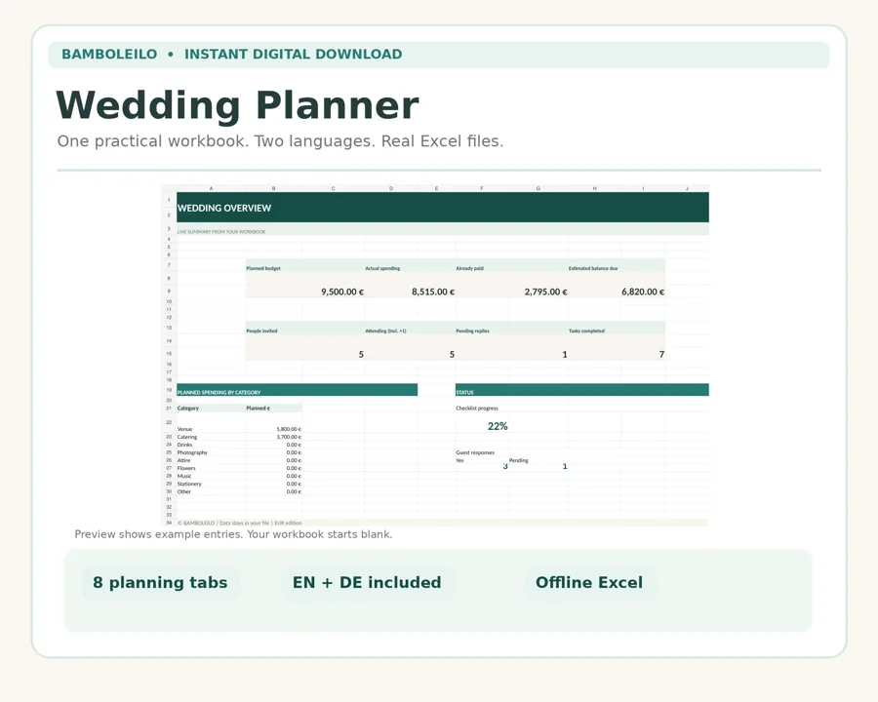Click the 22% checklist progress value
This screenshot has width=878, height=702.
pyautogui.click(x=498, y=427)
